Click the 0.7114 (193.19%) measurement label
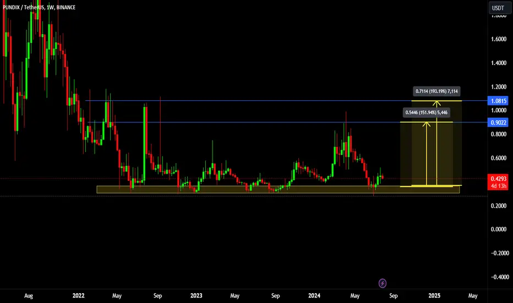The image size is (513, 303). (x=436, y=91)
